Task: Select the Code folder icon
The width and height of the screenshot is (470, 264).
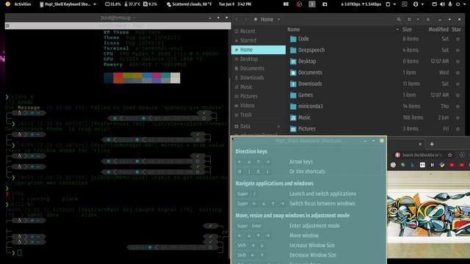Action: point(293,39)
